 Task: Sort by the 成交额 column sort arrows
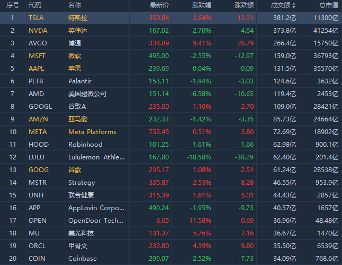(x=294, y=5)
